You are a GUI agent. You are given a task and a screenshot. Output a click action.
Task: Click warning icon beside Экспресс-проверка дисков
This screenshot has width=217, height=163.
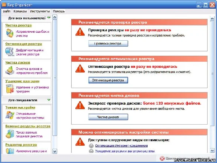click(x=80, y=105)
